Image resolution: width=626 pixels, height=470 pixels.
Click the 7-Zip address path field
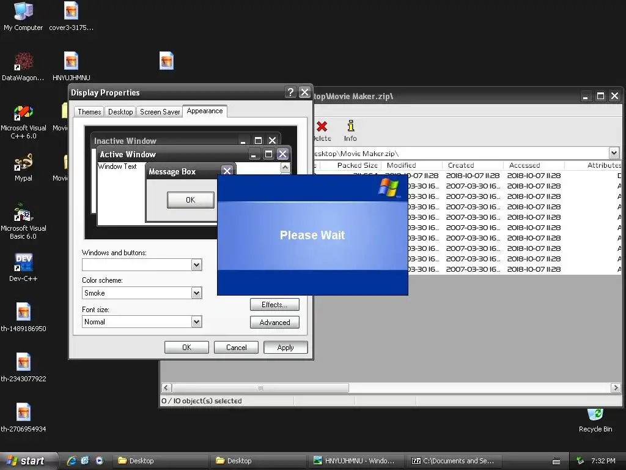pos(461,153)
